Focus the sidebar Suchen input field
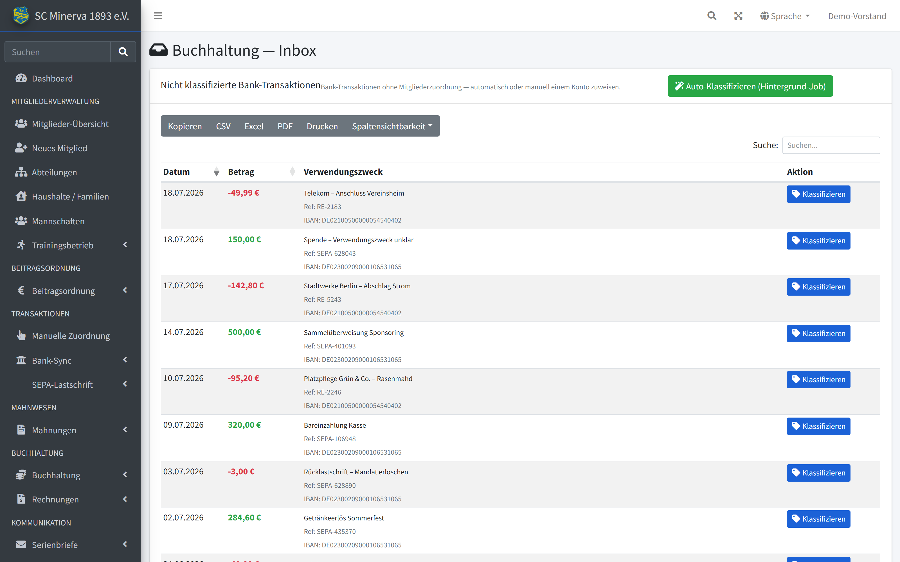The image size is (900, 562). point(58,52)
